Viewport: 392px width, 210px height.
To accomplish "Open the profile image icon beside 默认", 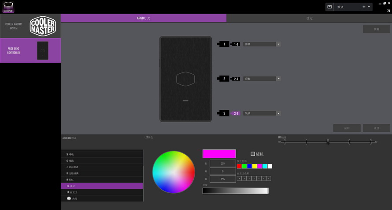I will coord(329,7).
